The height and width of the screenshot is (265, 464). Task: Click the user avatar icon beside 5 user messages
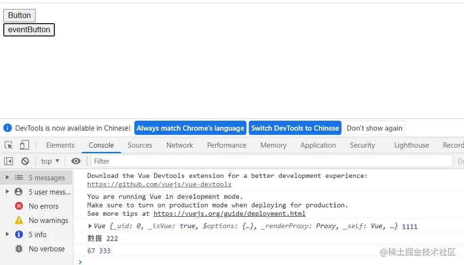pos(18,192)
